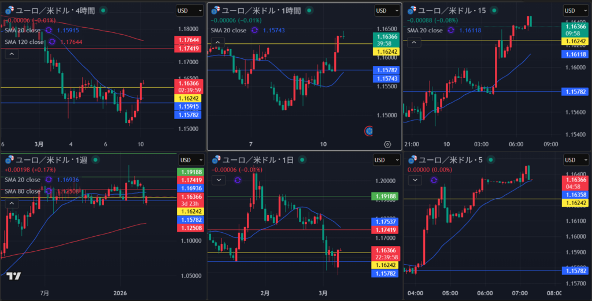Image resolution: width=592 pixels, height=301 pixels.
Task: Click the EUR/USD flag icon on 4-hour chart
Action: (x=9, y=10)
